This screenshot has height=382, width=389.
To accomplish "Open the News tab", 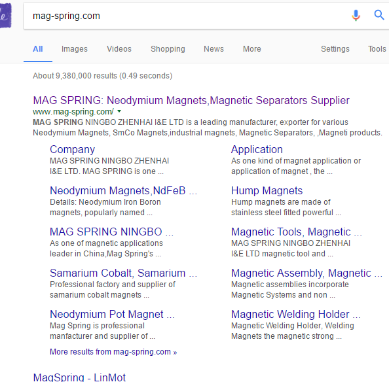I will (x=213, y=49).
